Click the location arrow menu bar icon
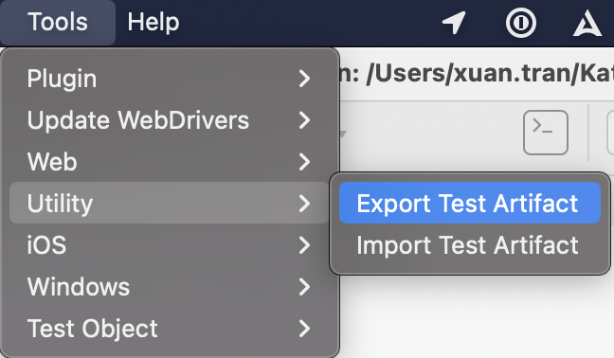 tap(454, 23)
